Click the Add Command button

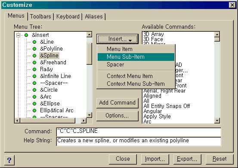(x=117, y=103)
